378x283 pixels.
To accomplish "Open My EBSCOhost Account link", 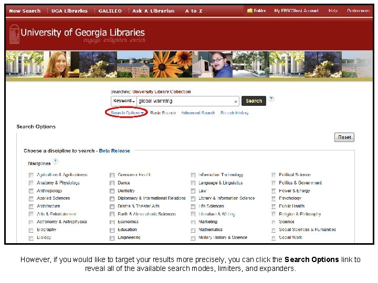I will (296, 10).
